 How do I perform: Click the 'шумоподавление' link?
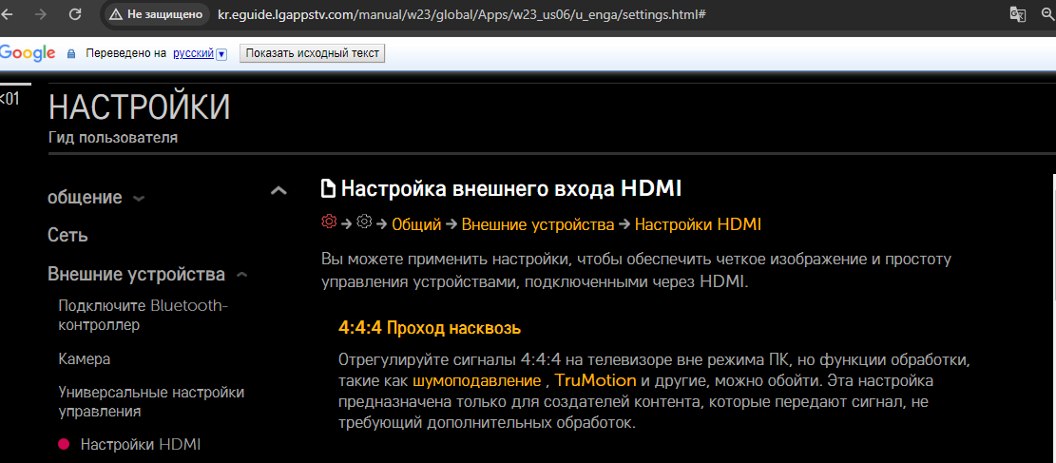tap(476, 380)
